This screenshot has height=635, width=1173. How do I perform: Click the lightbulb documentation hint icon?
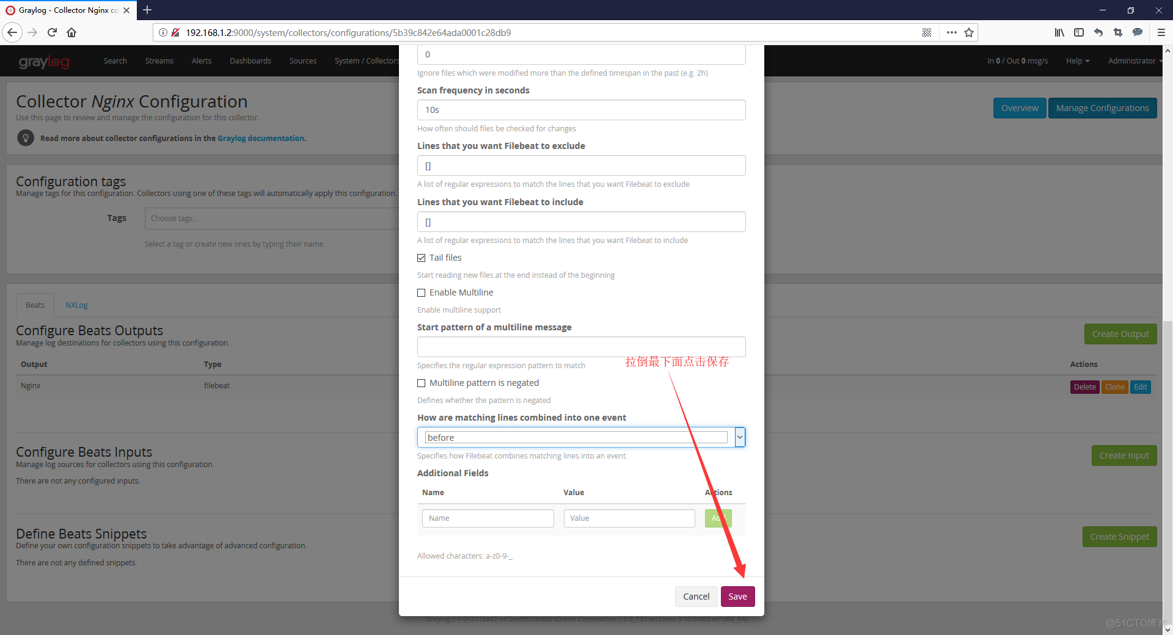point(26,138)
